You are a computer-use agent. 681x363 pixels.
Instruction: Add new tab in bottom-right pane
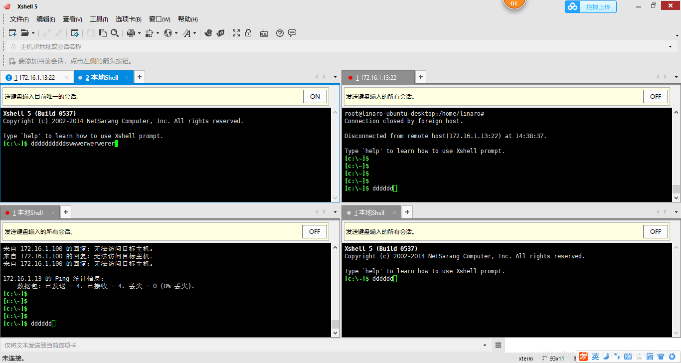coord(407,212)
